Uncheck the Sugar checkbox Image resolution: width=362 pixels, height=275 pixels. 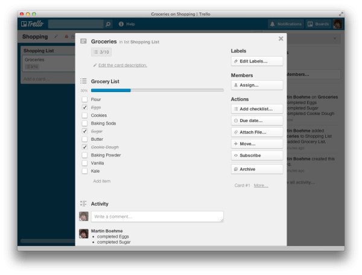point(84,131)
